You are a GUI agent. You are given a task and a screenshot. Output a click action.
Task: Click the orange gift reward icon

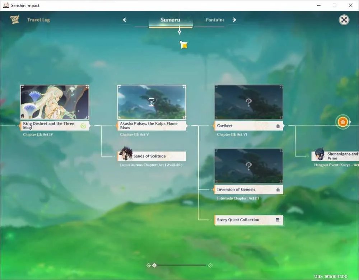(x=343, y=122)
